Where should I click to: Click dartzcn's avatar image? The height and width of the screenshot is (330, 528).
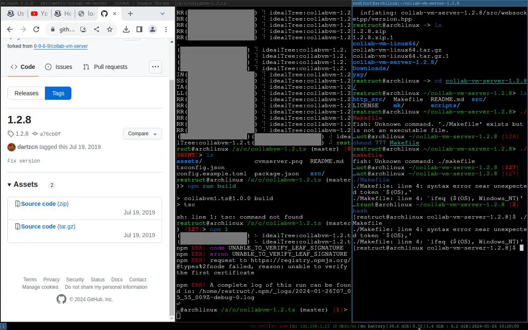pos(12,147)
